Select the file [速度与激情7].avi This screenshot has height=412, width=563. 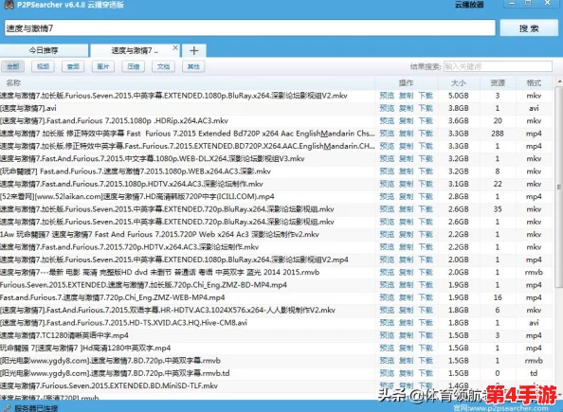[28, 108]
